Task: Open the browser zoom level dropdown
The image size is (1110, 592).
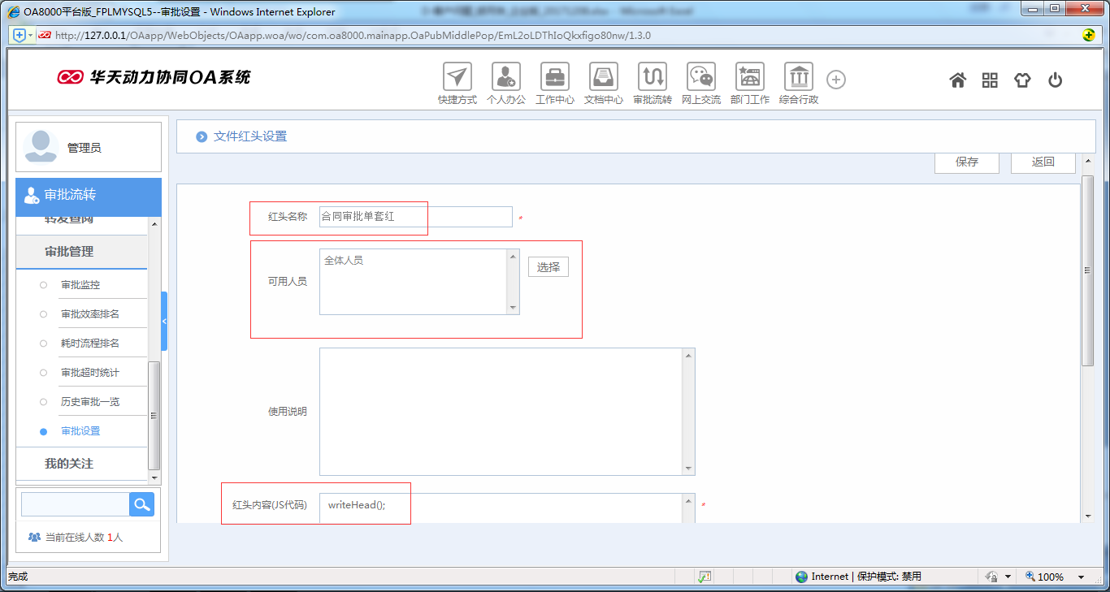Action: [x=1081, y=577]
